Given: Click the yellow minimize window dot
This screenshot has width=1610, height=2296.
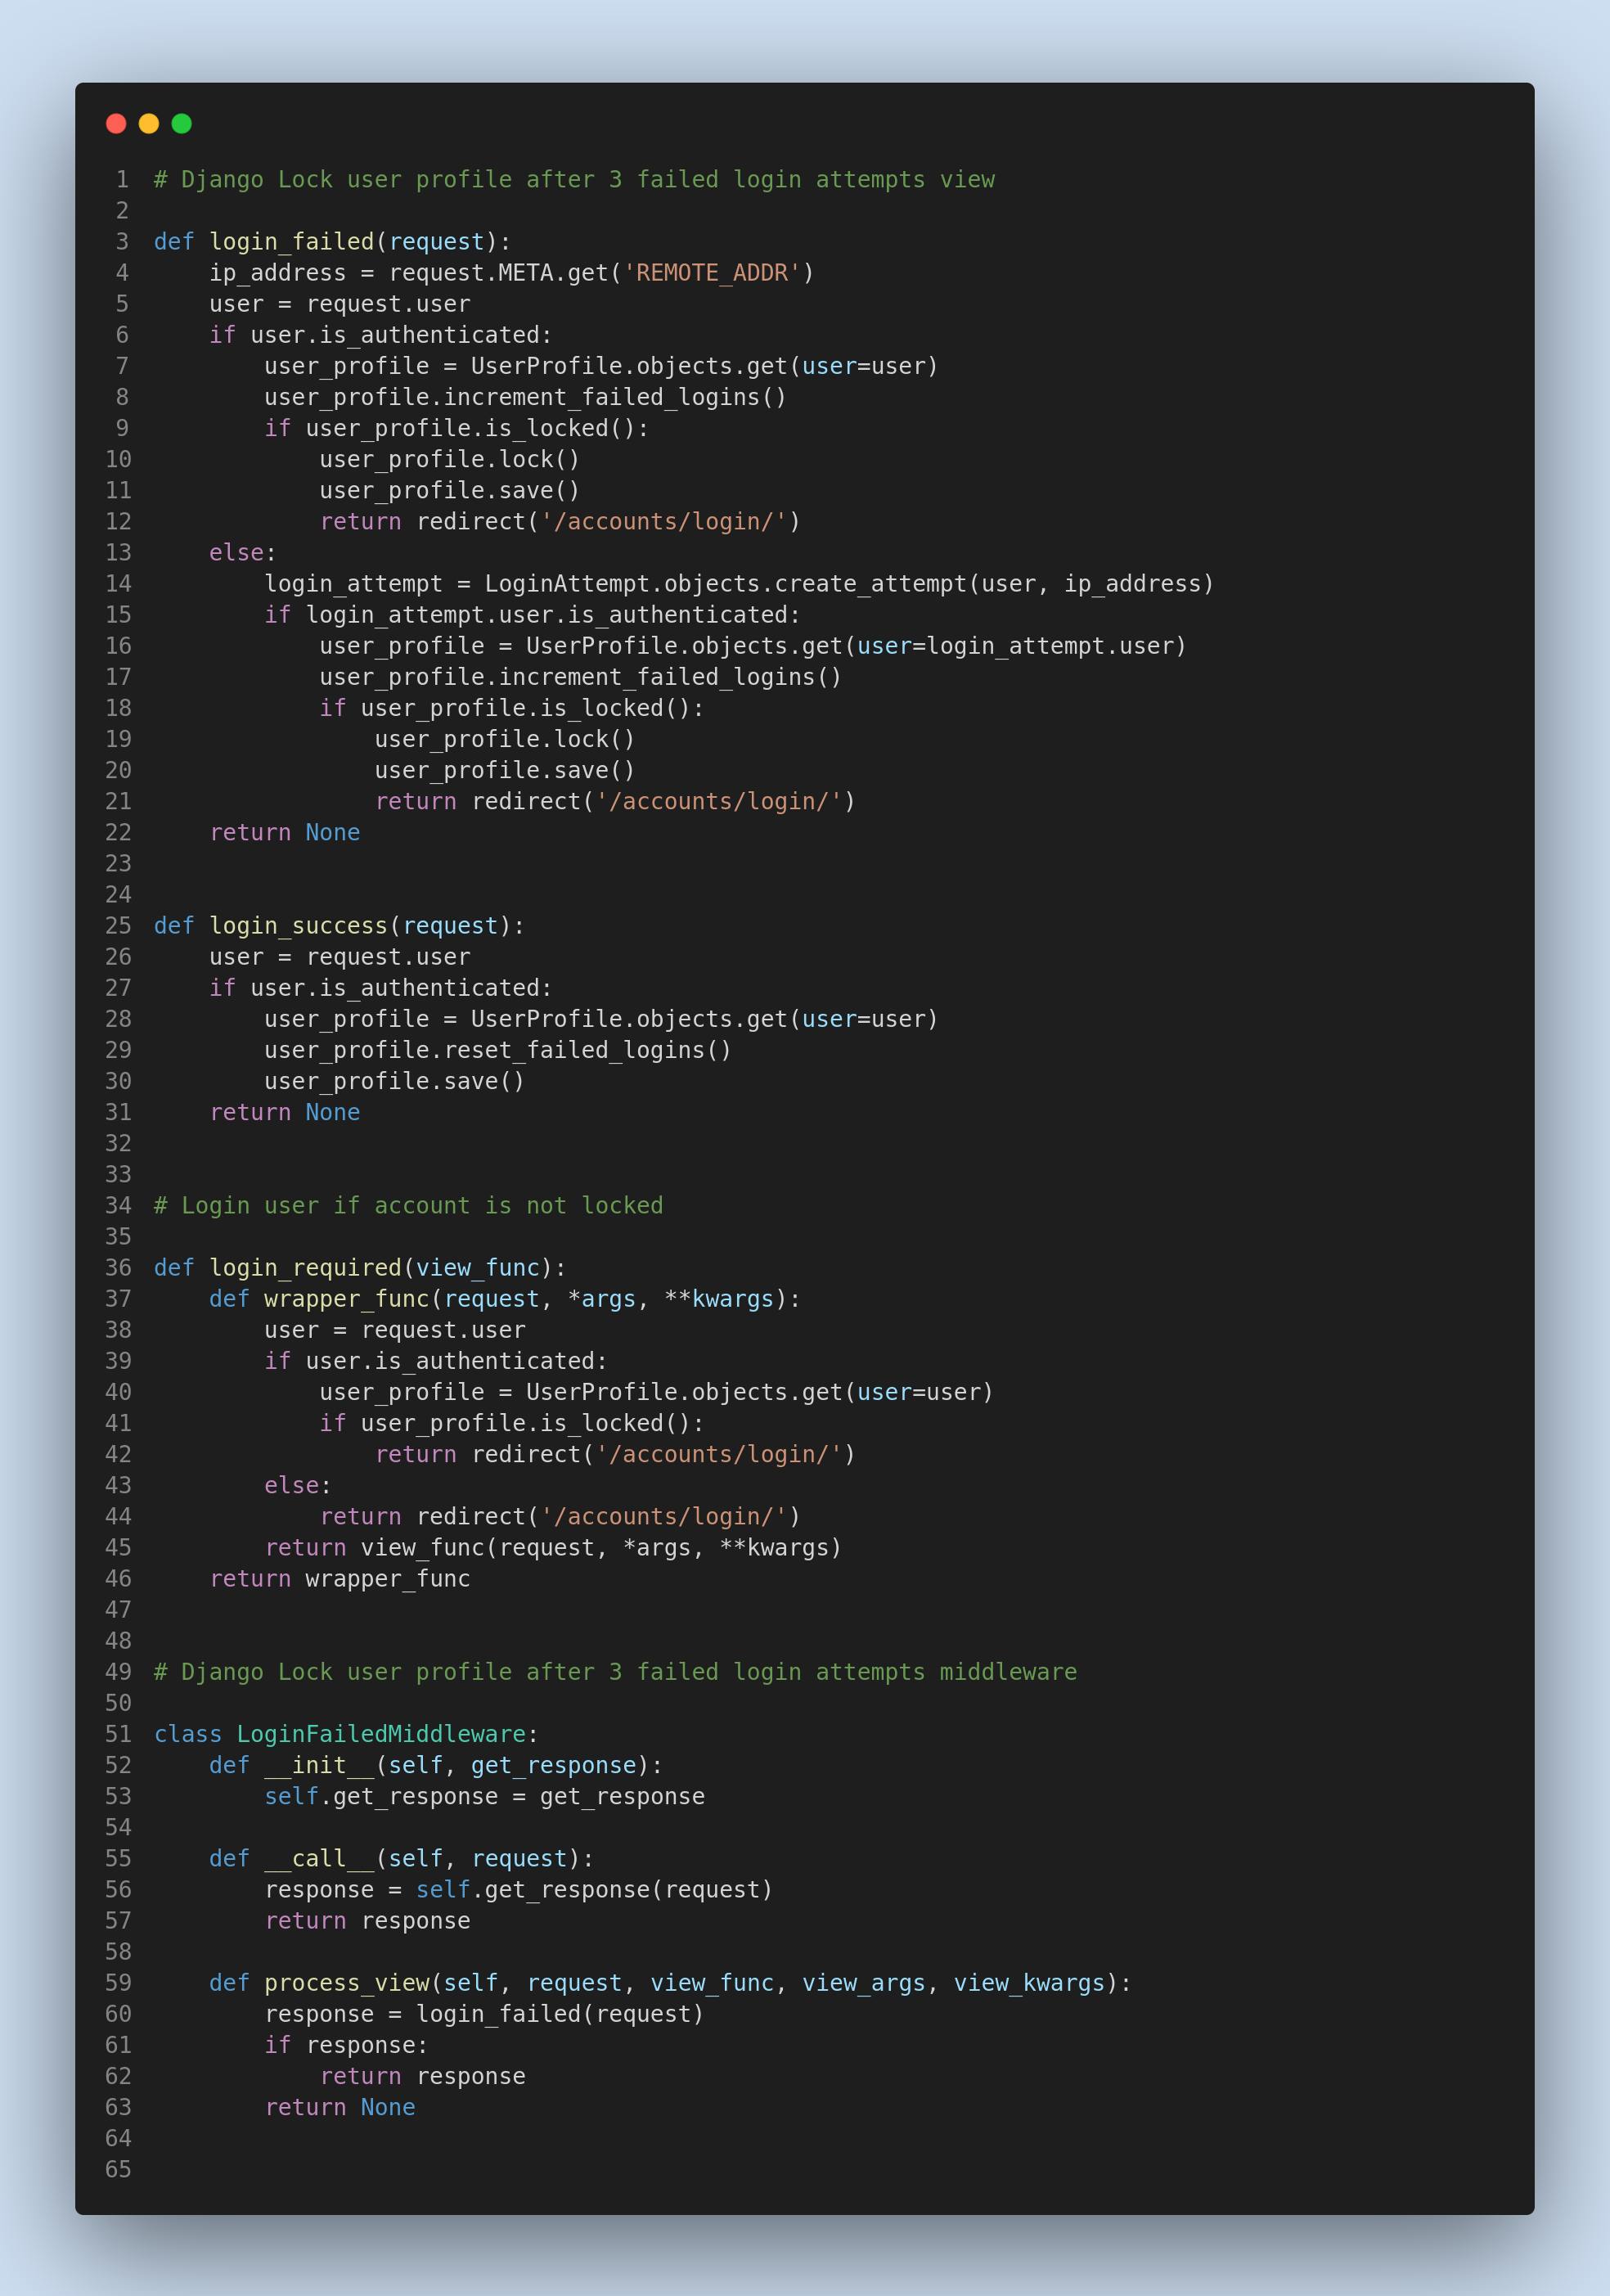Looking at the screenshot, I should point(149,123).
